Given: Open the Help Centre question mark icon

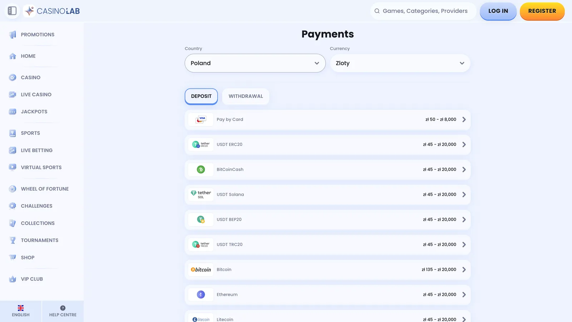Looking at the screenshot, I should (x=63, y=308).
